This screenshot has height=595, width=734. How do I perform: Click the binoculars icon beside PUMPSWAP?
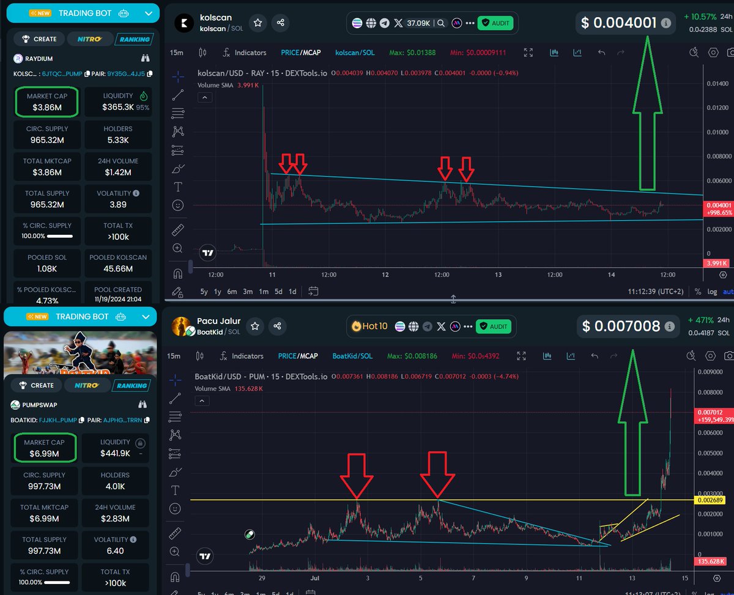pyautogui.click(x=143, y=404)
